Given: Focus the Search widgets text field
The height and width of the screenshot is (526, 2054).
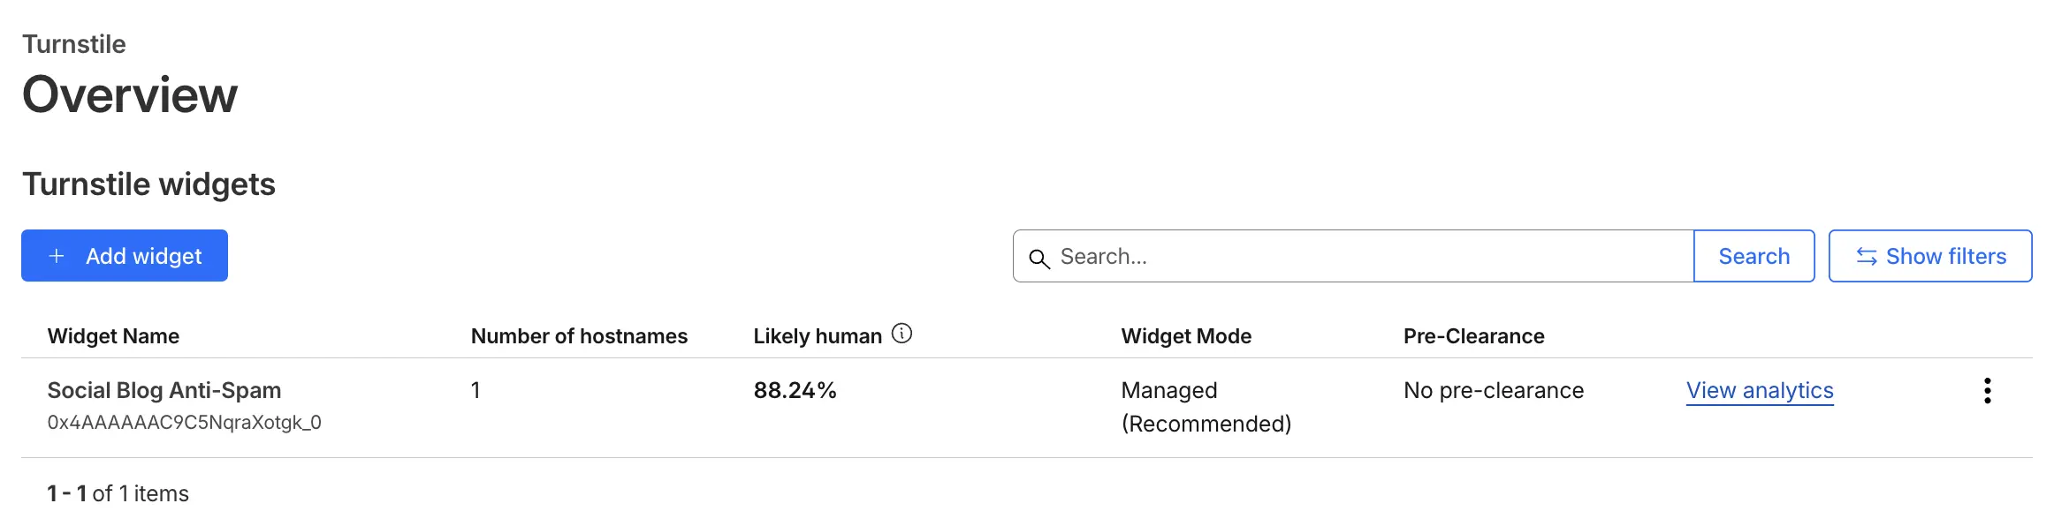Looking at the screenshot, I should click(1370, 256).
